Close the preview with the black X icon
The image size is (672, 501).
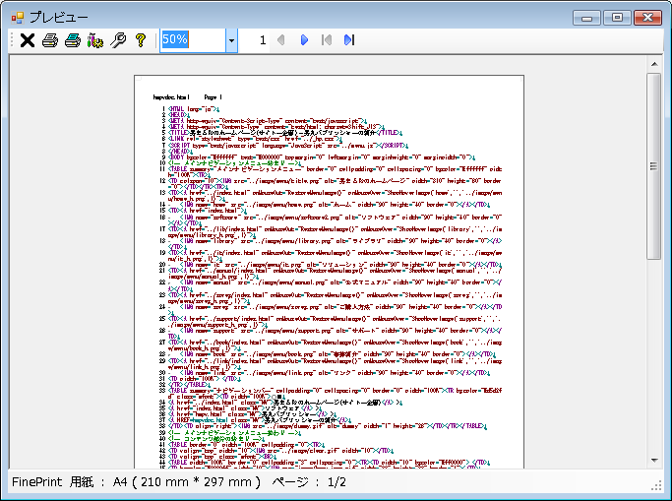[28, 40]
